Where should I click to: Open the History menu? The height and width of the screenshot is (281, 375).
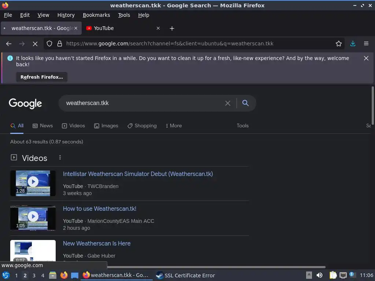(66, 15)
